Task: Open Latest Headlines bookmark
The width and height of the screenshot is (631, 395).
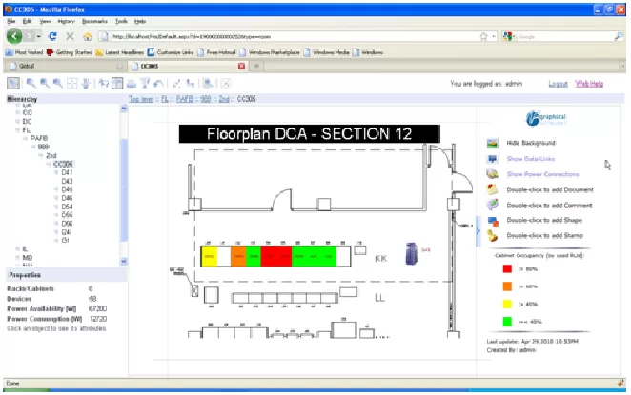Action: (x=120, y=52)
